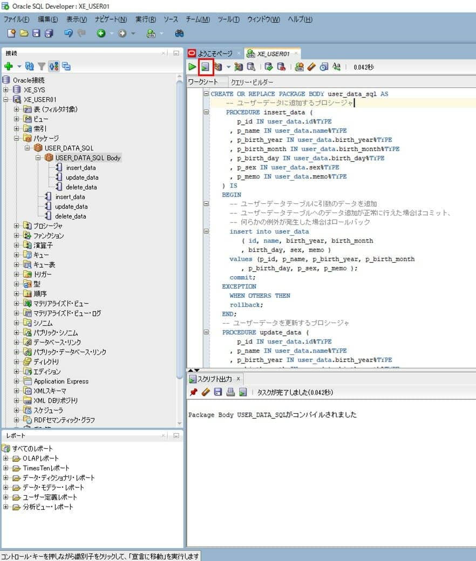
Task: Collapse the USER_DATA_SQL Body node
Action: click(x=38, y=158)
